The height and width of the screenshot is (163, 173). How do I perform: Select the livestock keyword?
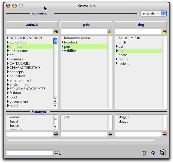click(x=71, y=42)
